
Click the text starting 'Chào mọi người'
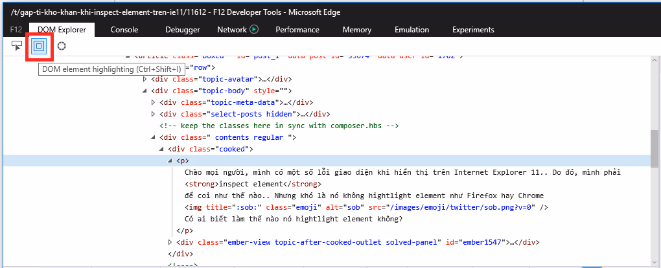(402, 172)
